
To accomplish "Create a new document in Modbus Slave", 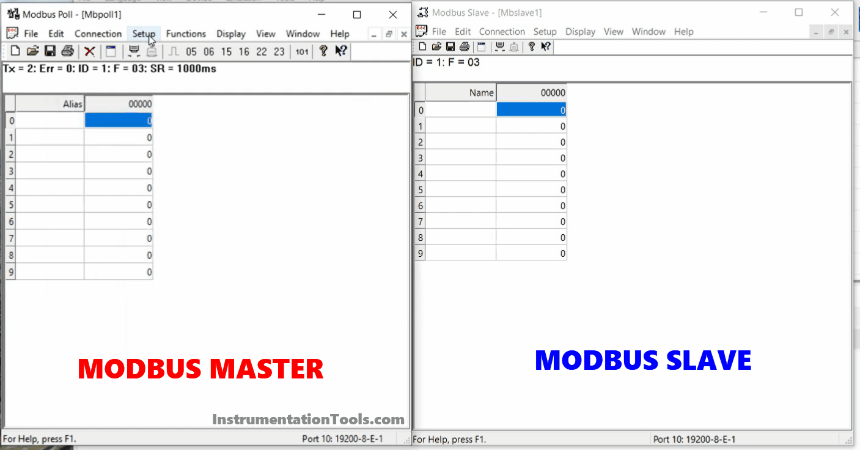I will 422,46.
